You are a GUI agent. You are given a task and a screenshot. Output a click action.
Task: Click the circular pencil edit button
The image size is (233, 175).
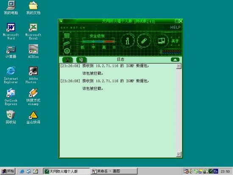tap(144, 41)
